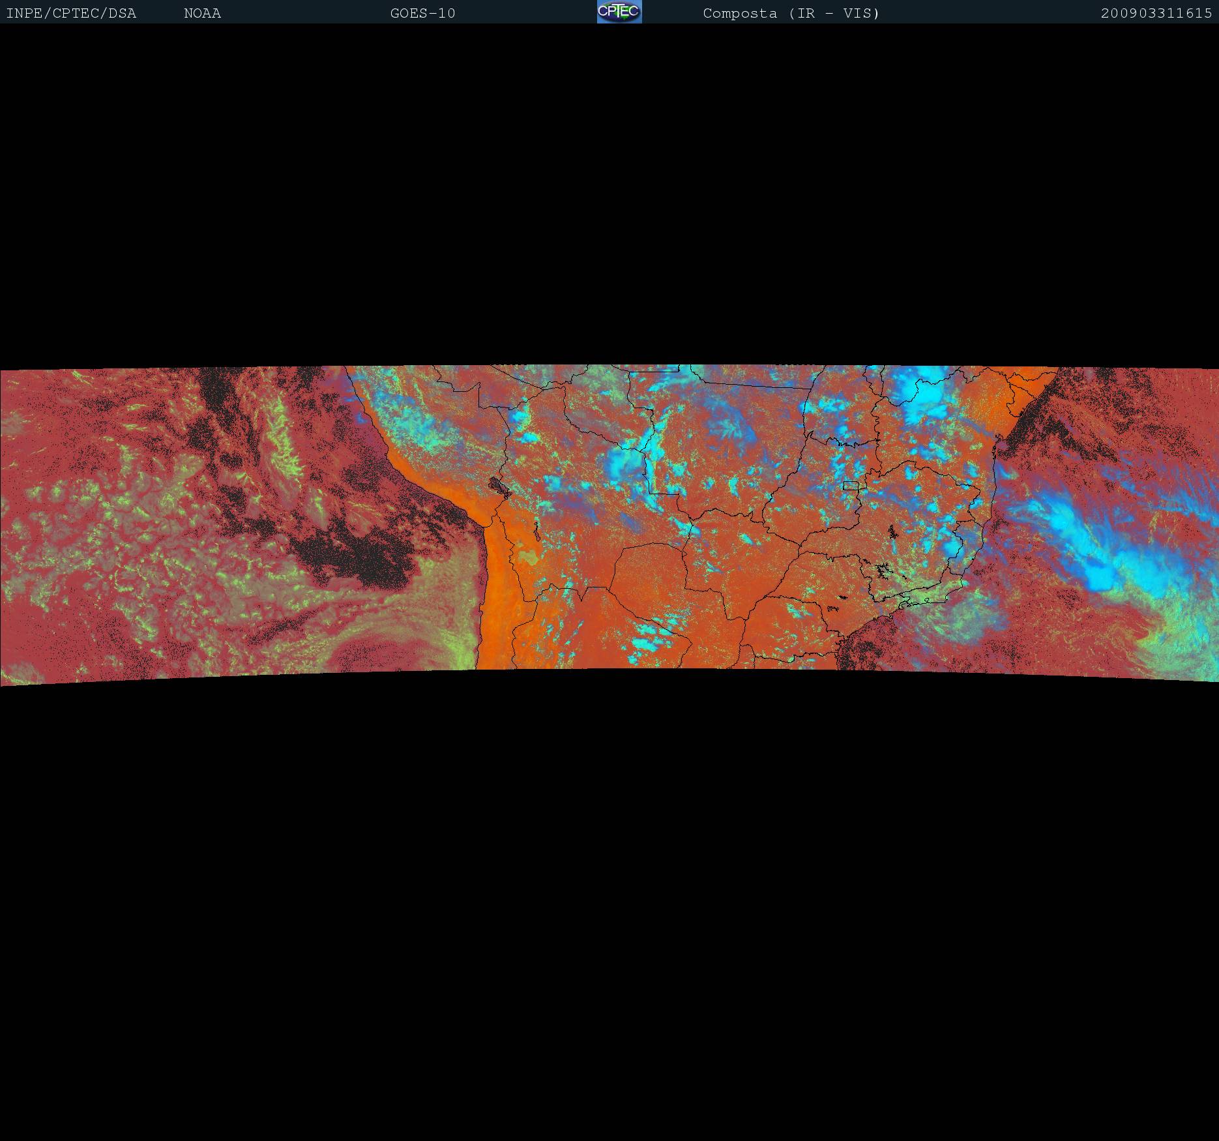Click the INPE/CPTEC/DSA header text
The height and width of the screenshot is (1141, 1219).
point(71,13)
